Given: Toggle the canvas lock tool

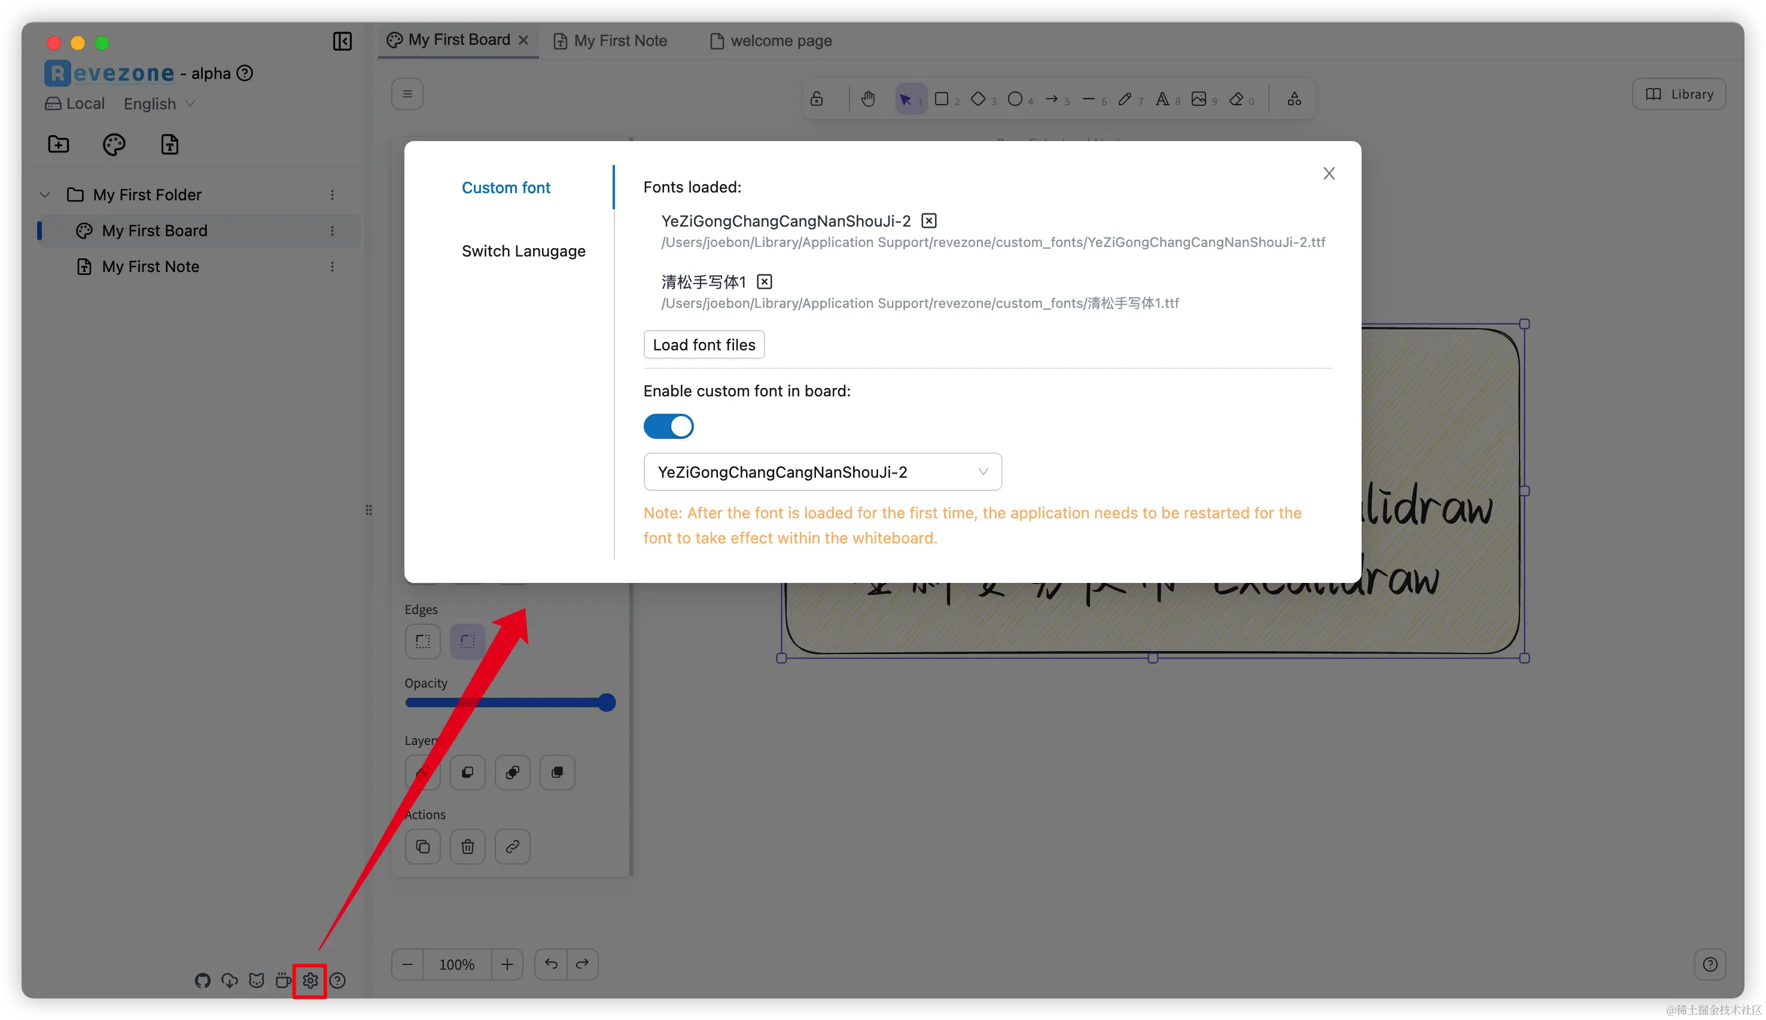Looking at the screenshot, I should pos(817,99).
